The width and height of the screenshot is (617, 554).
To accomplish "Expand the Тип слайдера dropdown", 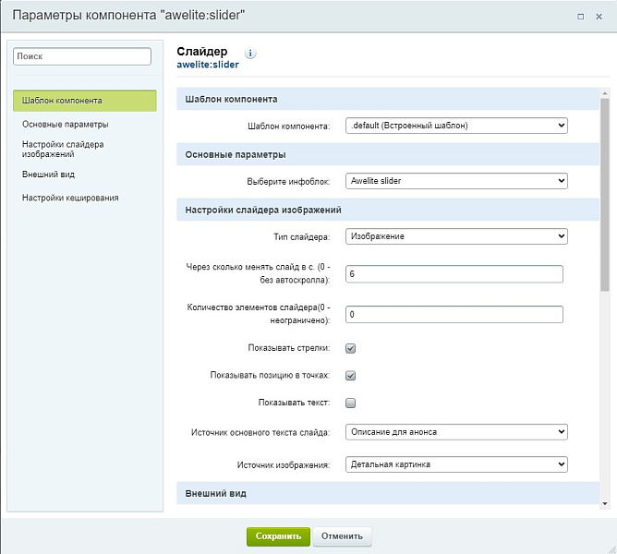I will (455, 236).
